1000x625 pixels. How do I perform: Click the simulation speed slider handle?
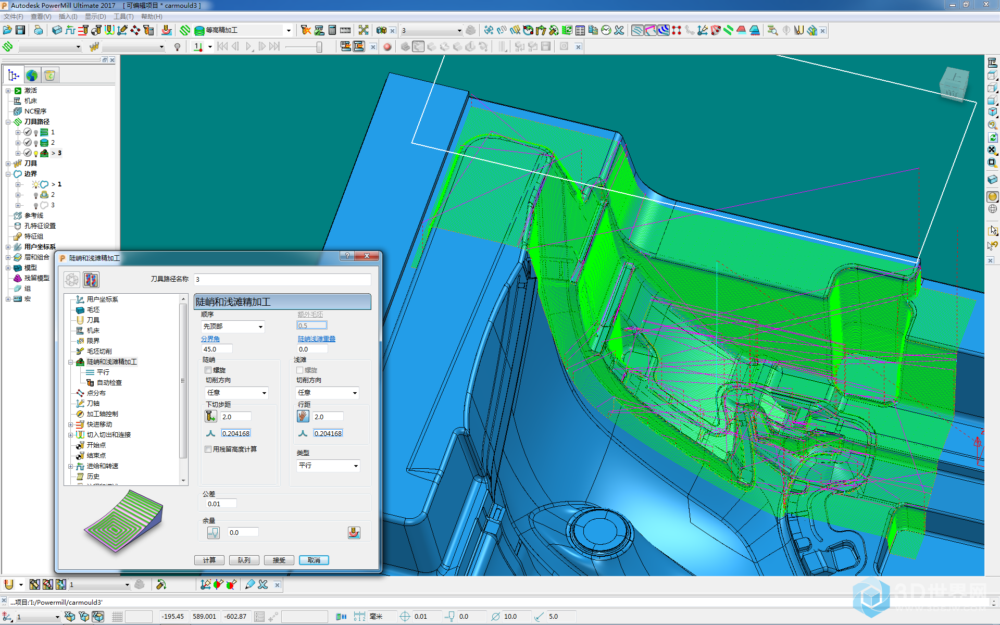click(x=319, y=47)
